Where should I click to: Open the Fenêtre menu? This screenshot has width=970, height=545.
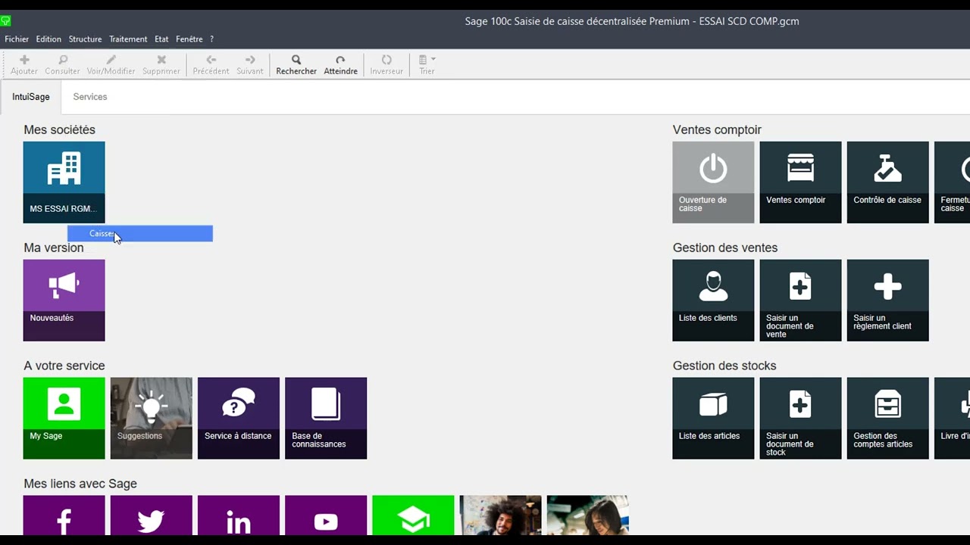click(189, 39)
